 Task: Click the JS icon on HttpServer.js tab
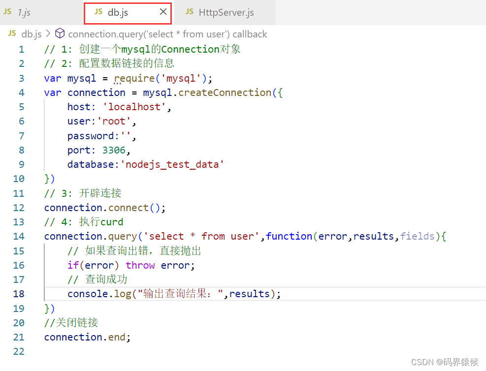pos(189,12)
